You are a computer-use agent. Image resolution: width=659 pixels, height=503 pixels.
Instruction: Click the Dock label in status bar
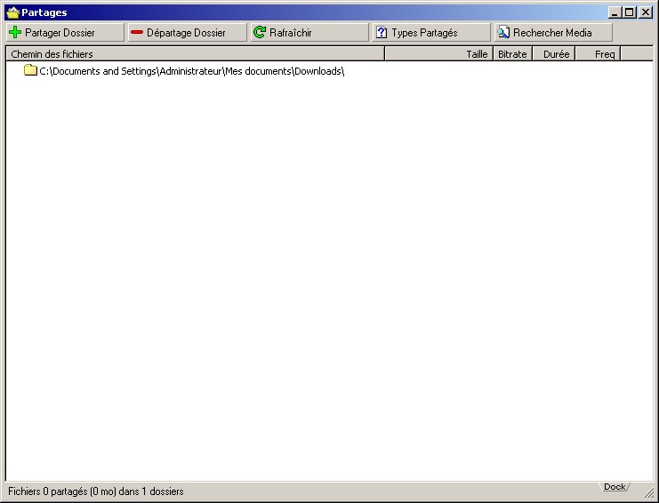[615, 487]
